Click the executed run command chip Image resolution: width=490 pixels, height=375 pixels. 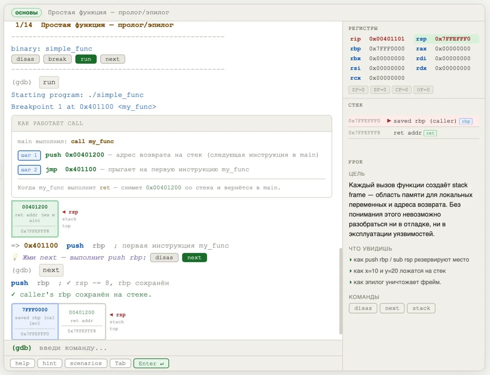point(49,82)
